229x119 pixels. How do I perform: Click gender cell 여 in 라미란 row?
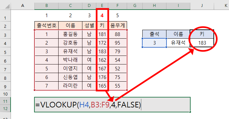coord(89,86)
